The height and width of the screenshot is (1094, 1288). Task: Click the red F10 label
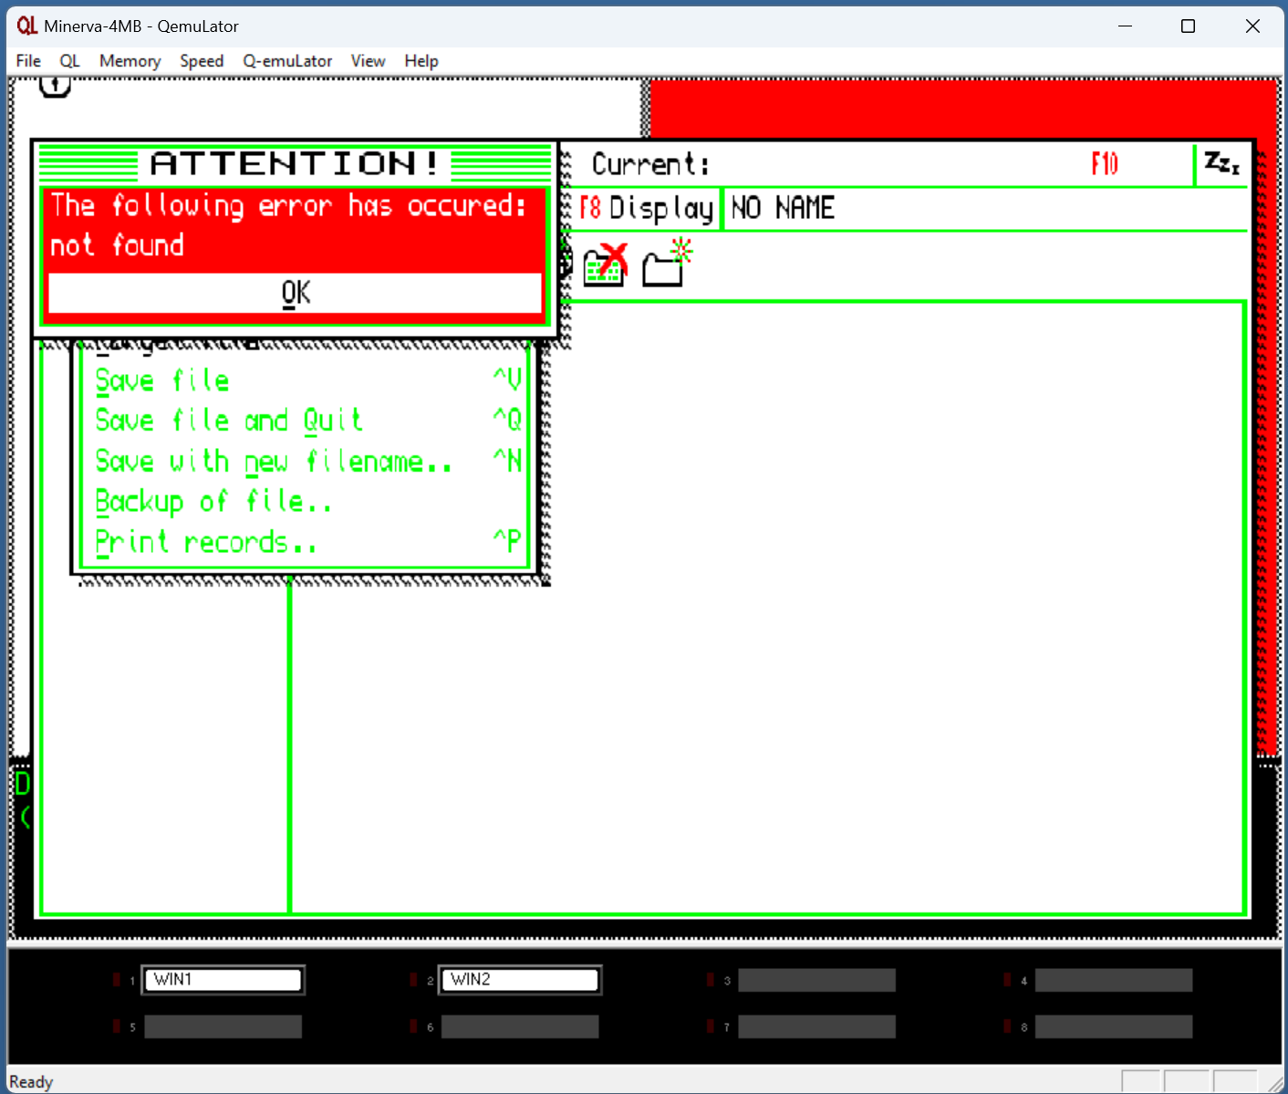click(x=1105, y=164)
